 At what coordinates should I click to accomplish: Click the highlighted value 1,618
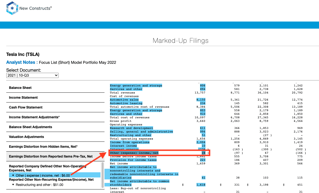pos(201,185)
